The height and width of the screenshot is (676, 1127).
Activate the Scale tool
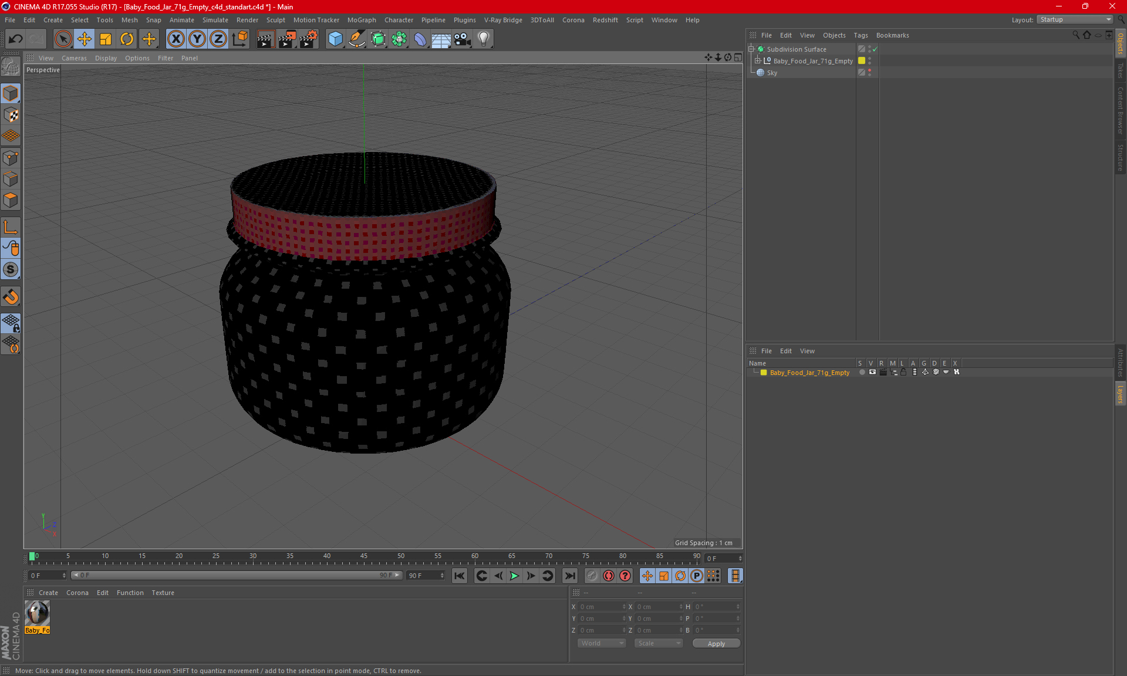pos(106,39)
